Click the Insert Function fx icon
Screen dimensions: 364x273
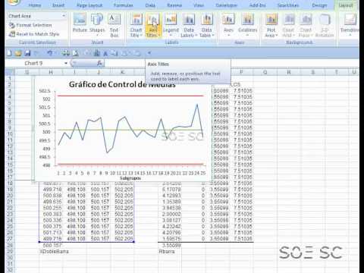99,63
